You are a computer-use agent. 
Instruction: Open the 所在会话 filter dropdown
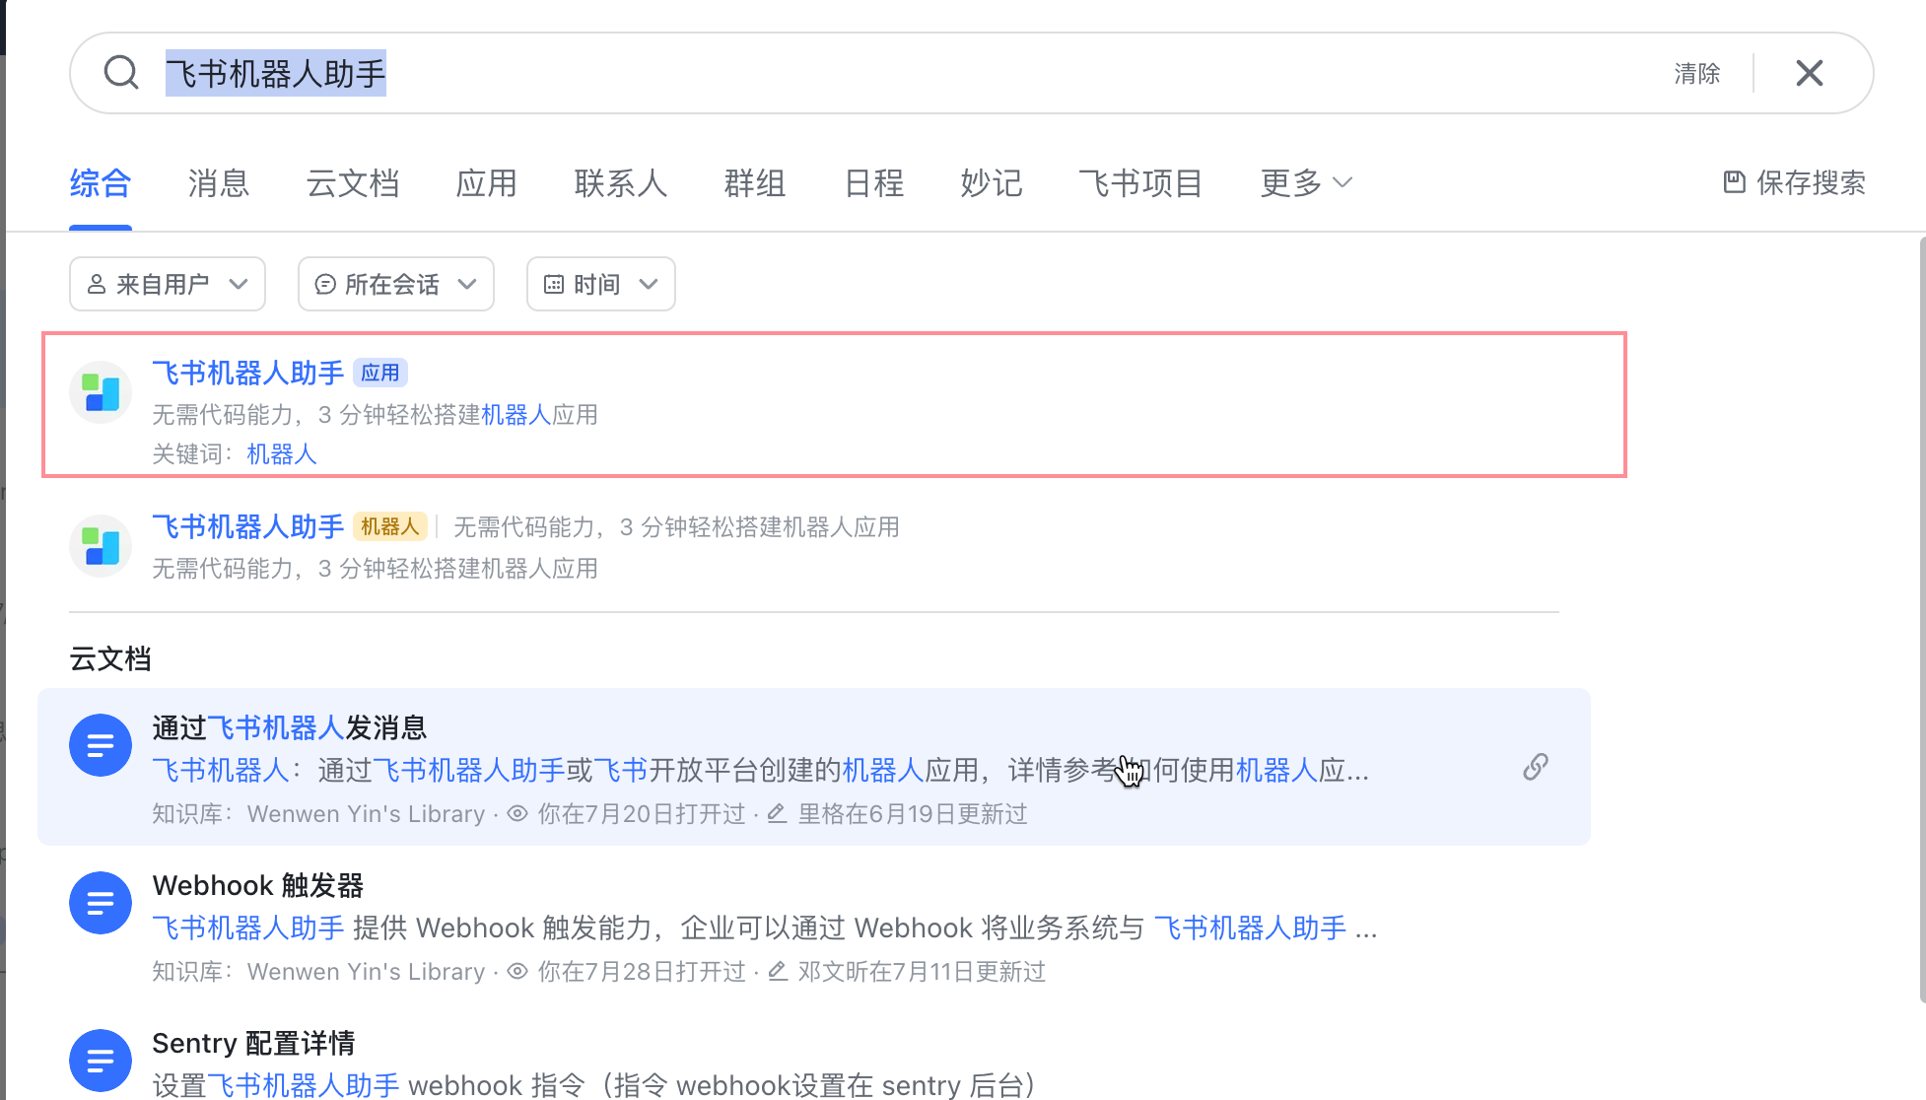[x=396, y=284]
